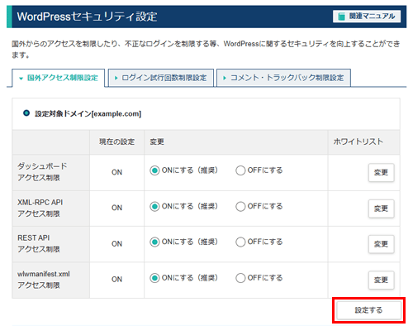Click the 設定対象ドメイン[example.com] heading text

pos(88,113)
